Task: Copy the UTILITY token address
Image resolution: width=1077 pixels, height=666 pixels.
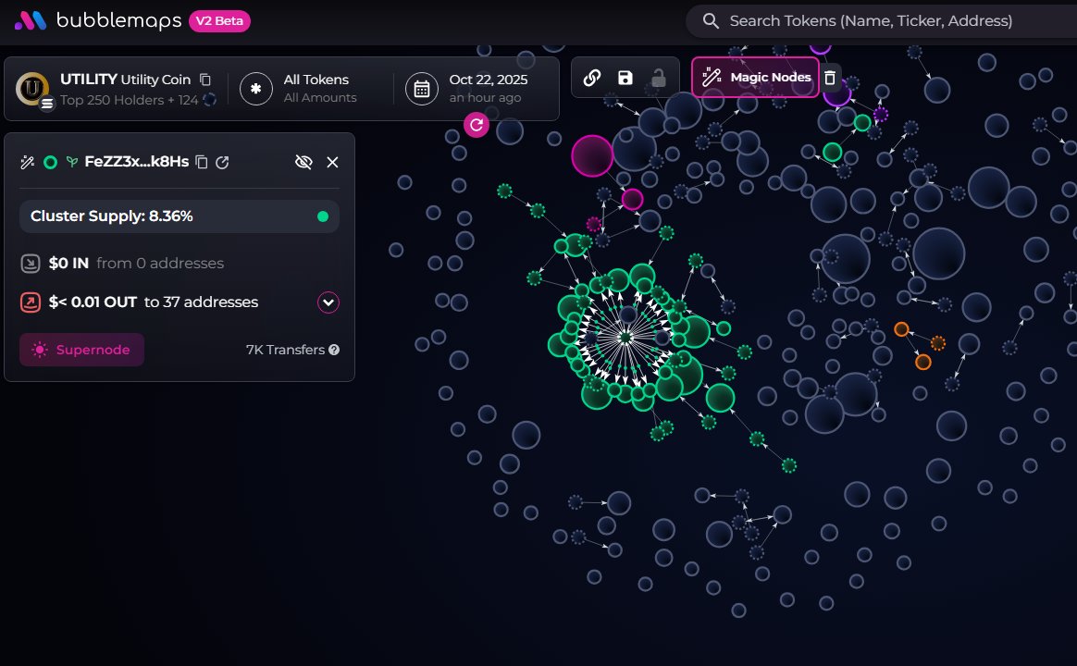Action: [205, 80]
